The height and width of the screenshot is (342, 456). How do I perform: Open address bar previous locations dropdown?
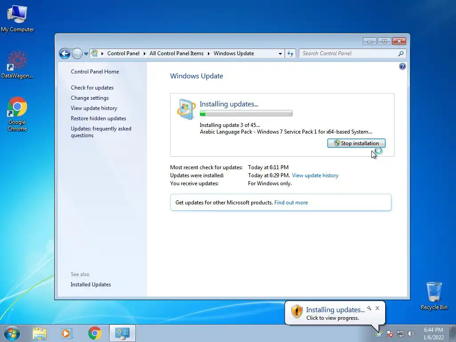[280, 53]
